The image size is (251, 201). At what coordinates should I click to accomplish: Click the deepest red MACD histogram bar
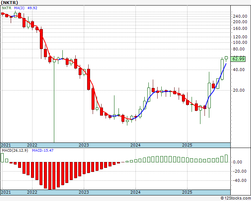click(49, 176)
